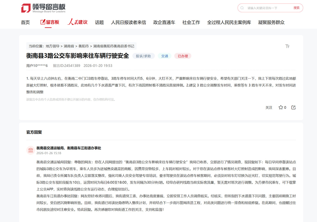This screenshot has height=222, width=317.
Task: Click the star icon to favorite this message
Action: (x=282, y=108)
